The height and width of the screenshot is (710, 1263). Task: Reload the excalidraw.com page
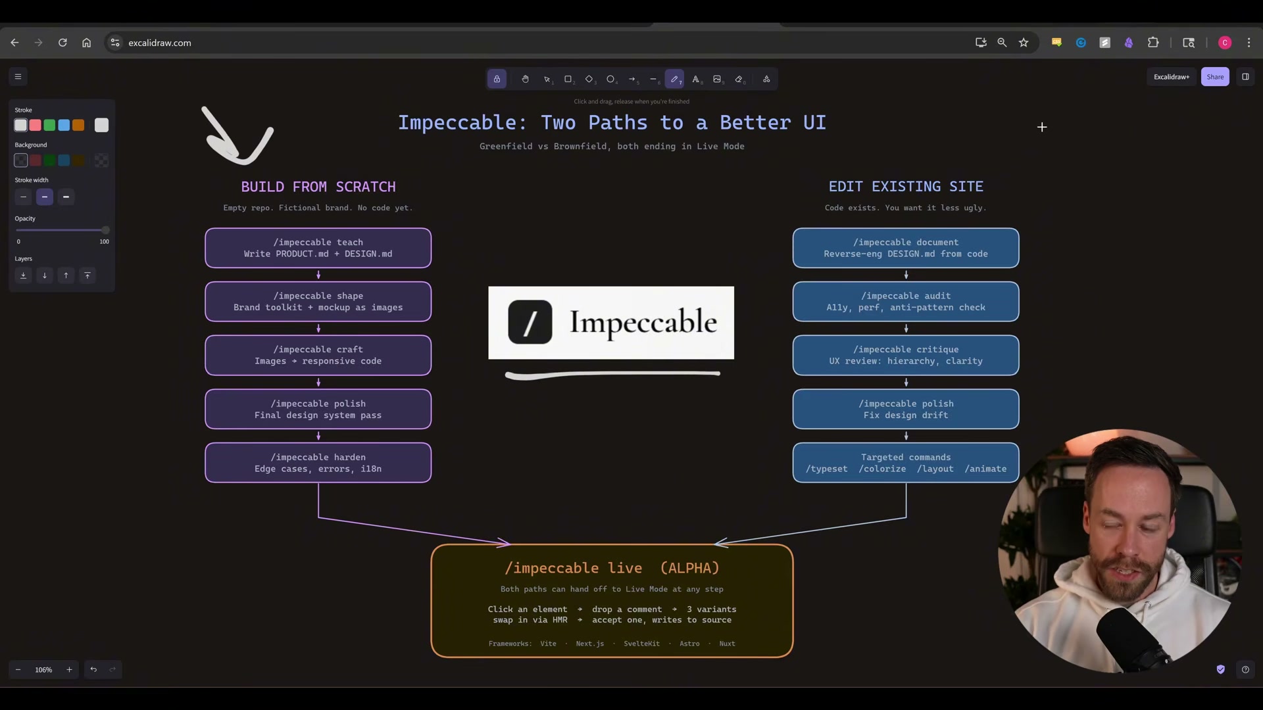pos(62,43)
